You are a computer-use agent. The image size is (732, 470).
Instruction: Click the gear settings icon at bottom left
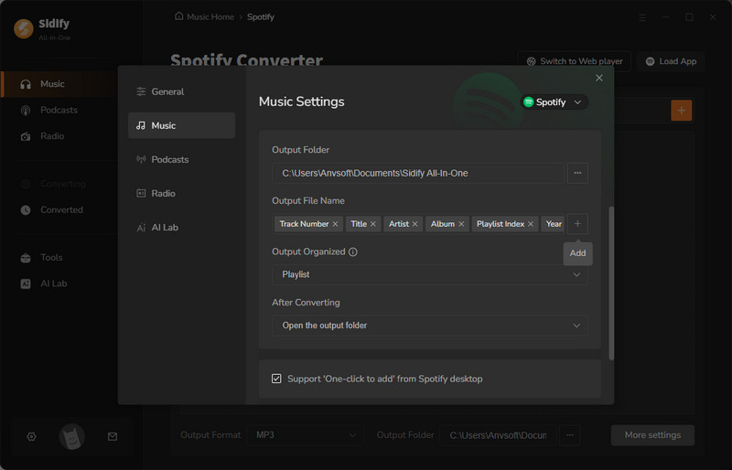pyautogui.click(x=31, y=437)
